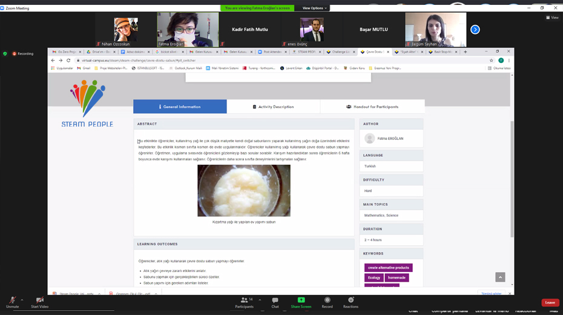Open the browser profile avatar

(501, 61)
